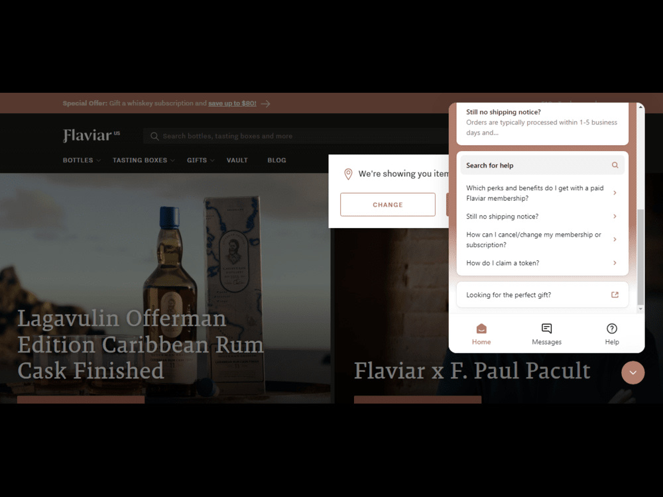Screen dimensions: 663x497
Task: Click chevron beside Still no shipping notice list item
Action: [x=615, y=217]
